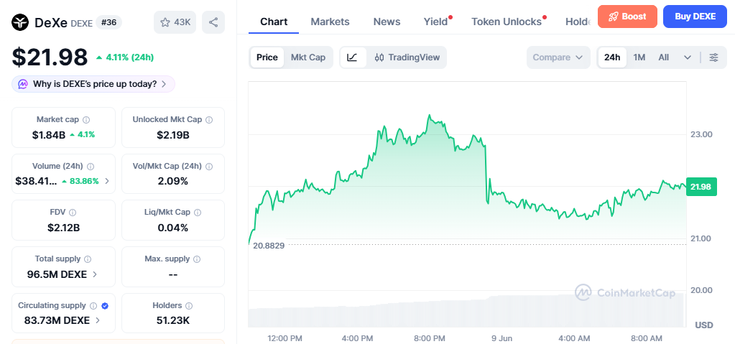735x344 pixels.
Task: Click the 2.09% Vol/Mkt Cap value
Action: (x=173, y=181)
